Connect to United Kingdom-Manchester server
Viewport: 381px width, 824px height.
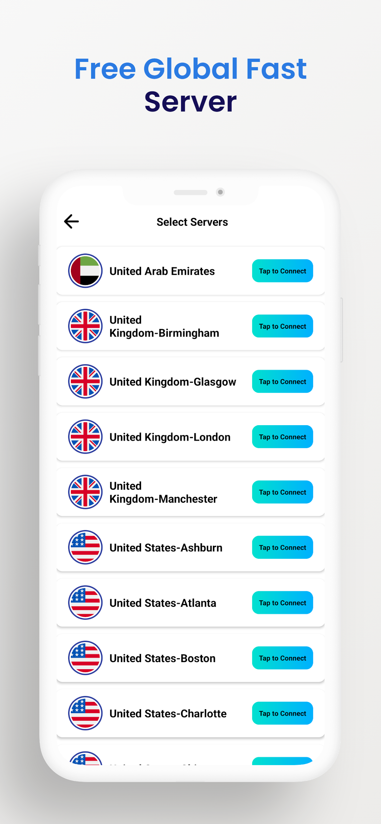pos(282,492)
